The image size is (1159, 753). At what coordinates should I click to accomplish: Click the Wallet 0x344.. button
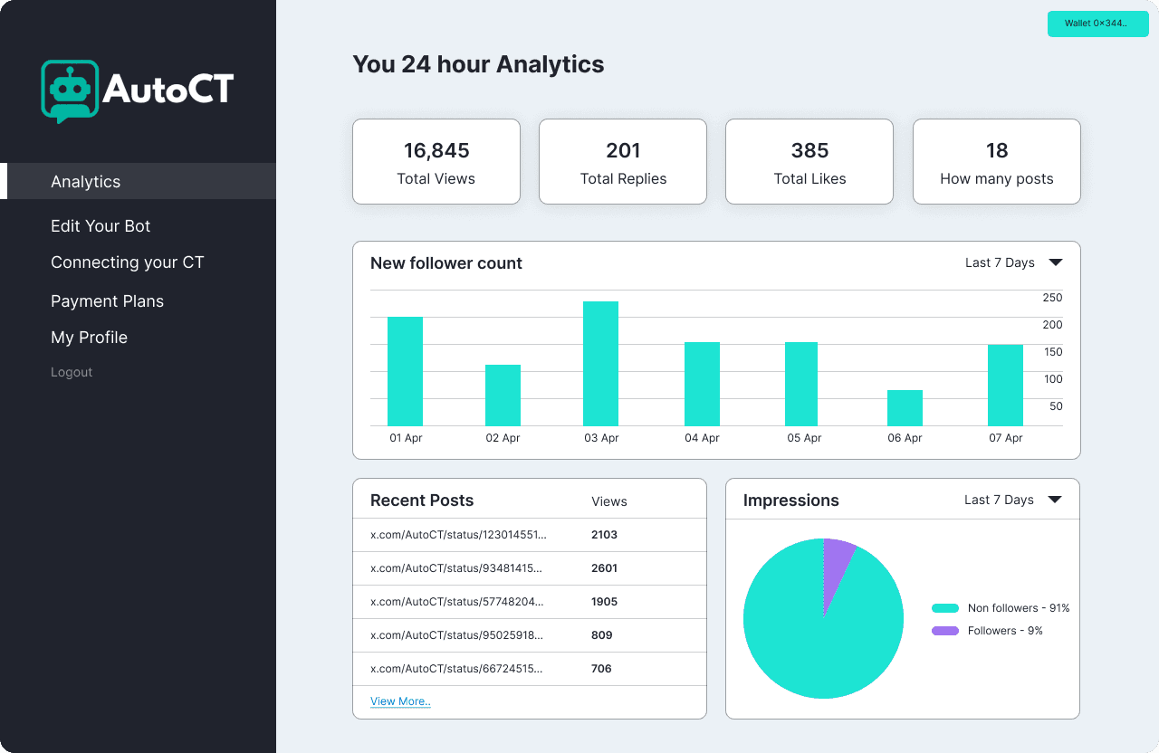[x=1097, y=24]
